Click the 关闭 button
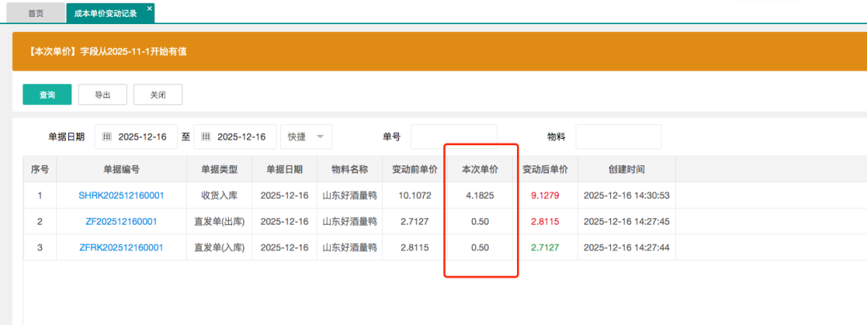Viewport: 867px width, 325px height. point(157,95)
